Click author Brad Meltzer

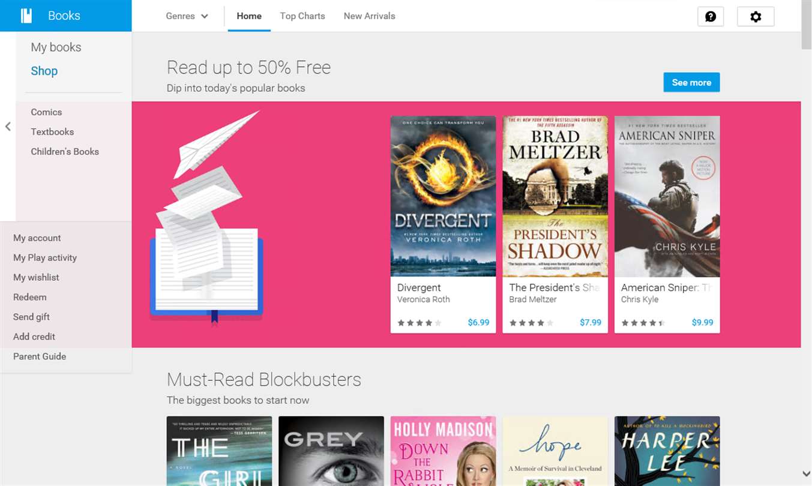click(x=533, y=299)
